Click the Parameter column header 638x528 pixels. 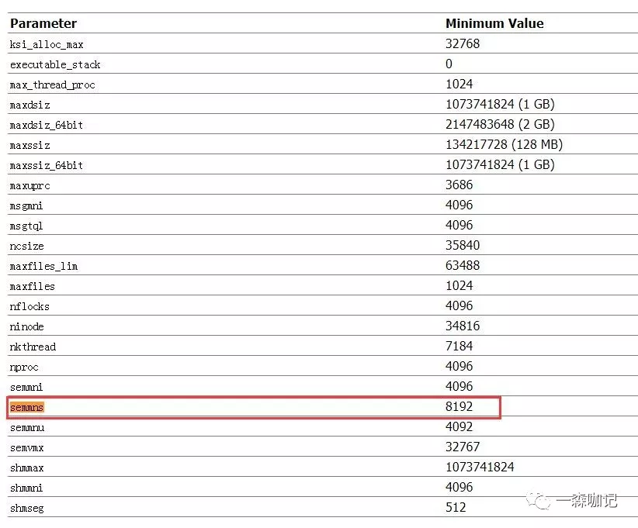43,23
